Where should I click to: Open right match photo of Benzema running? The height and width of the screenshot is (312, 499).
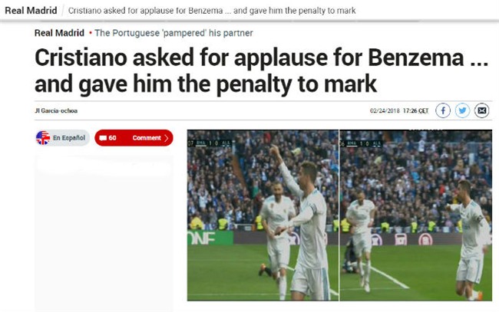pyautogui.click(x=416, y=215)
